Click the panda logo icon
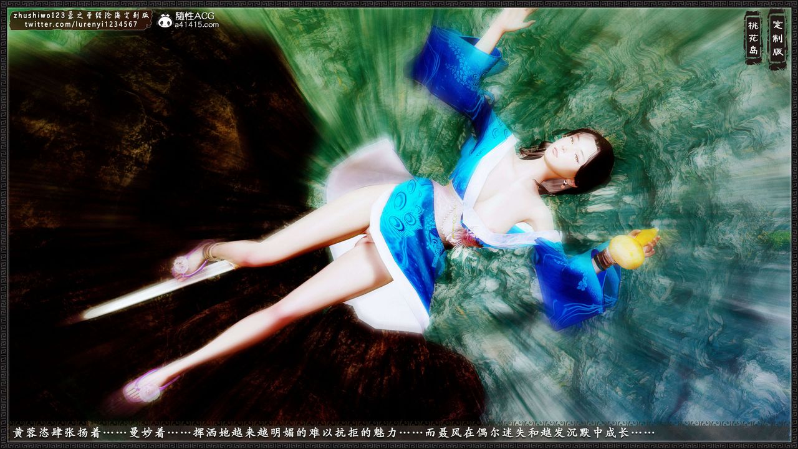This screenshot has width=798, height=449. [x=165, y=21]
